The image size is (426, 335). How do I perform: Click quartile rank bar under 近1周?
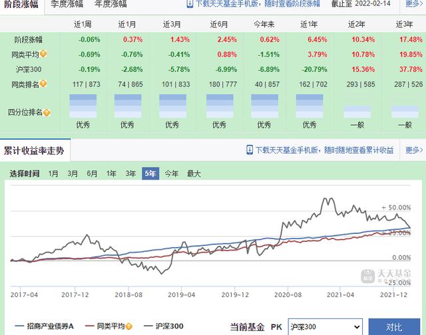click(x=83, y=106)
